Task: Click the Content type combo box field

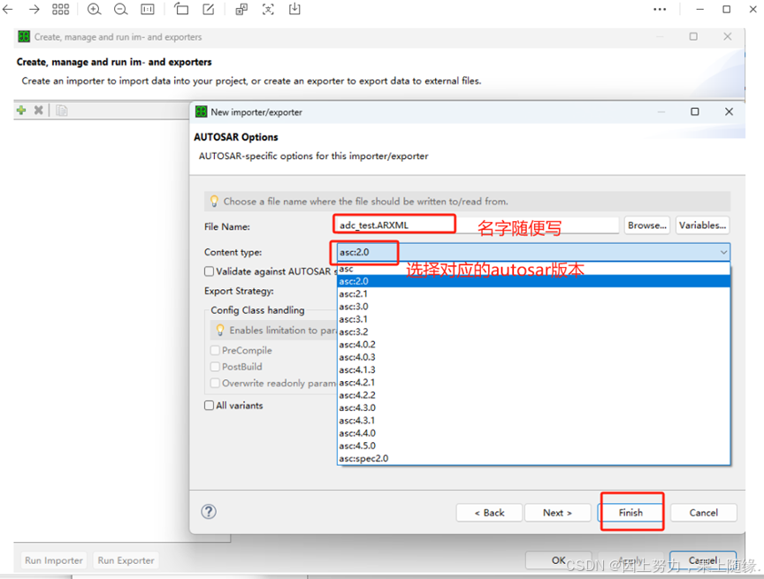Action: tap(533, 252)
